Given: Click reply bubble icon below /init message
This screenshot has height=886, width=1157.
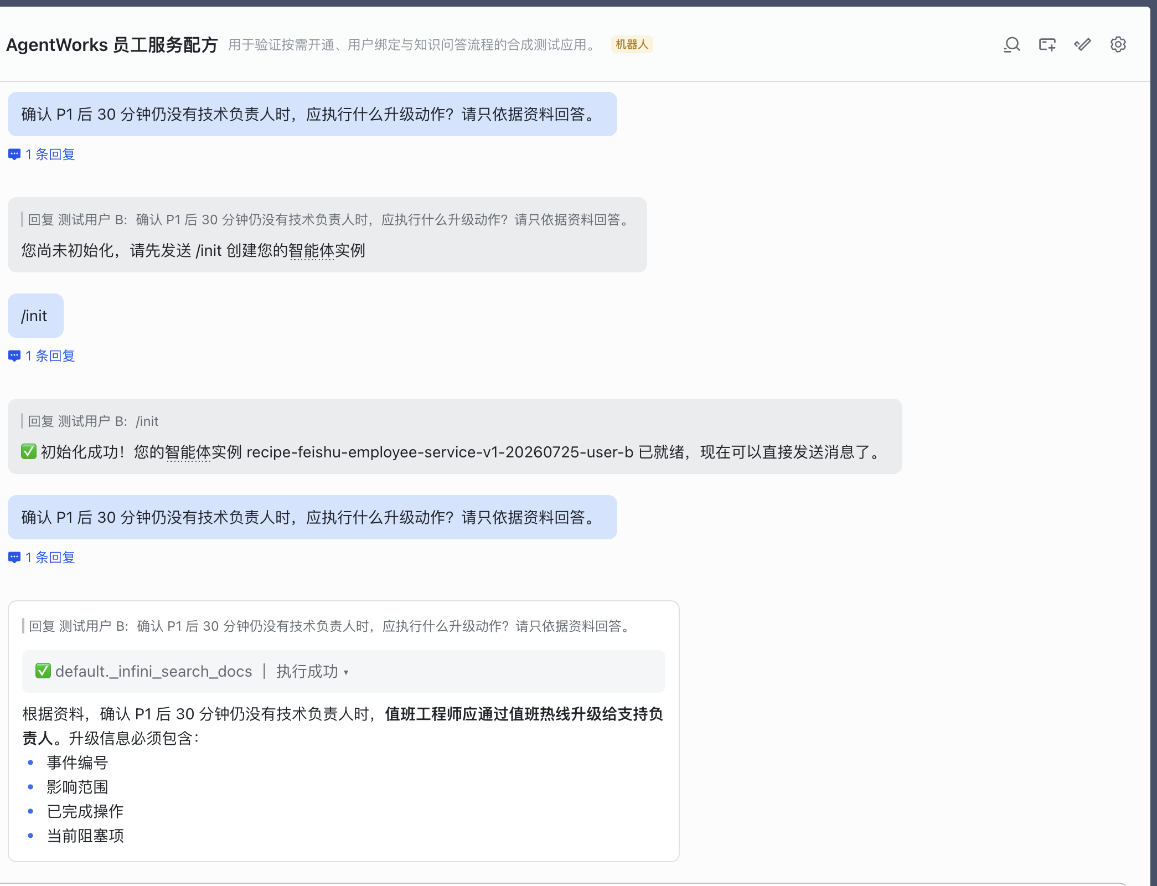Looking at the screenshot, I should [14, 356].
